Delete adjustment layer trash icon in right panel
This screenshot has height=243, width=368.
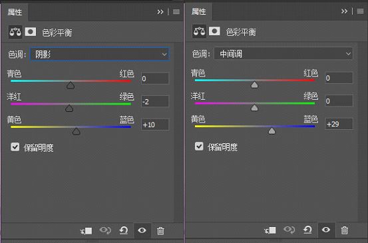click(x=345, y=230)
